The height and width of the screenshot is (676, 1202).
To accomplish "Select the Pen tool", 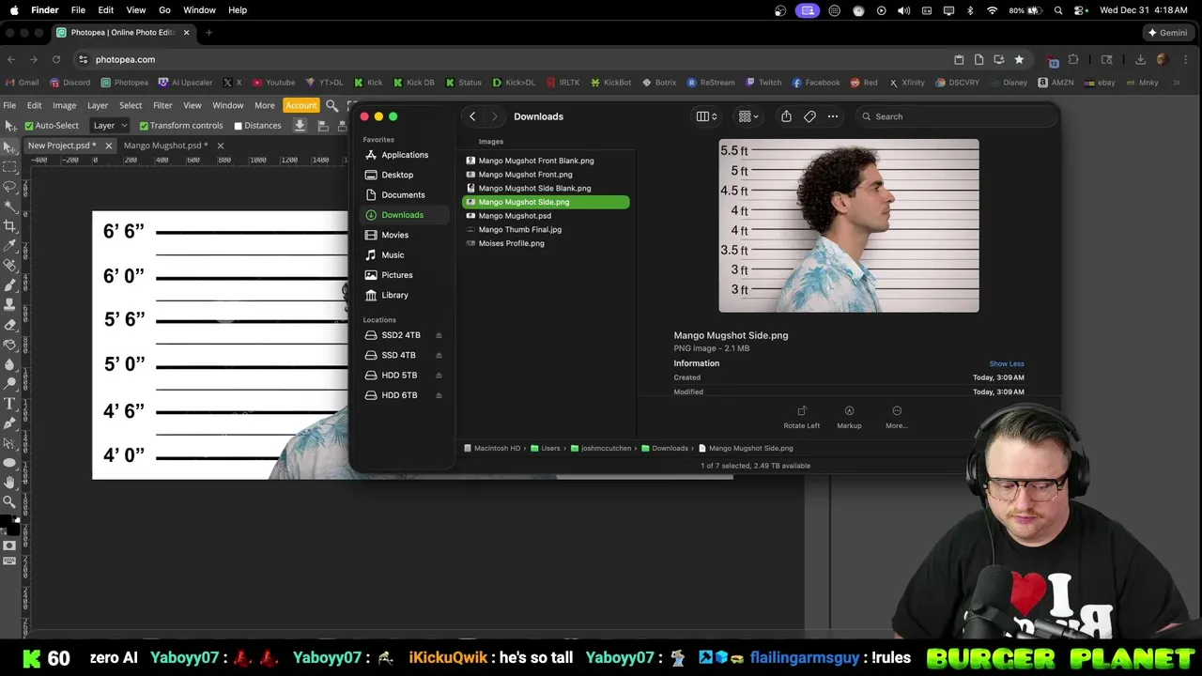I will click(x=9, y=423).
